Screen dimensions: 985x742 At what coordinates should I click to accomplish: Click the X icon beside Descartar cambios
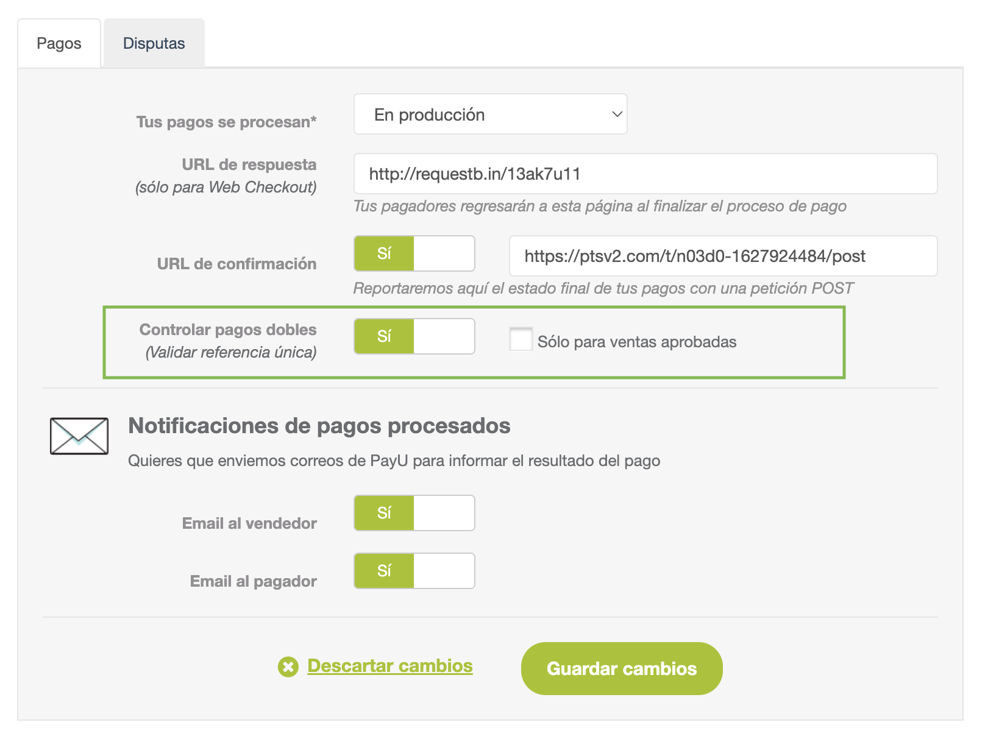pos(287,667)
